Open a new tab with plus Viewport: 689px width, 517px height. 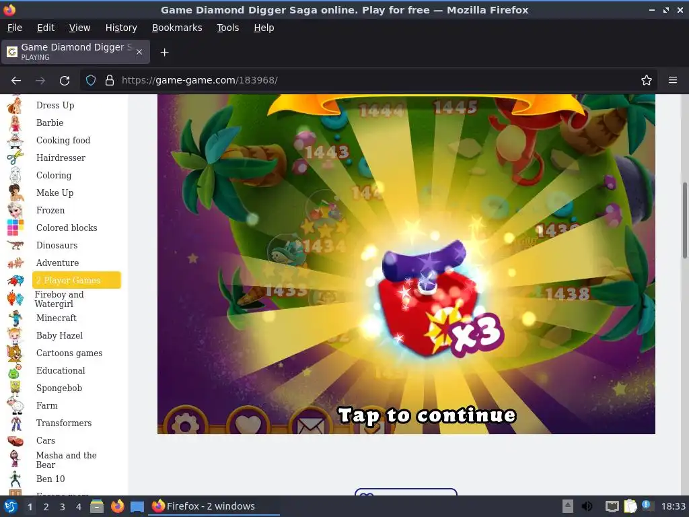[x=164, y=53]
